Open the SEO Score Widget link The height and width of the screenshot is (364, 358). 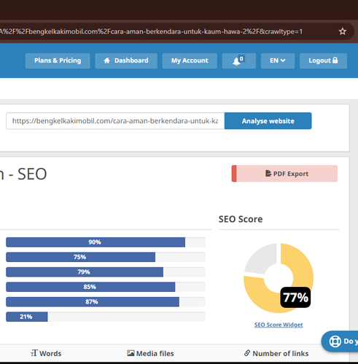279,325
